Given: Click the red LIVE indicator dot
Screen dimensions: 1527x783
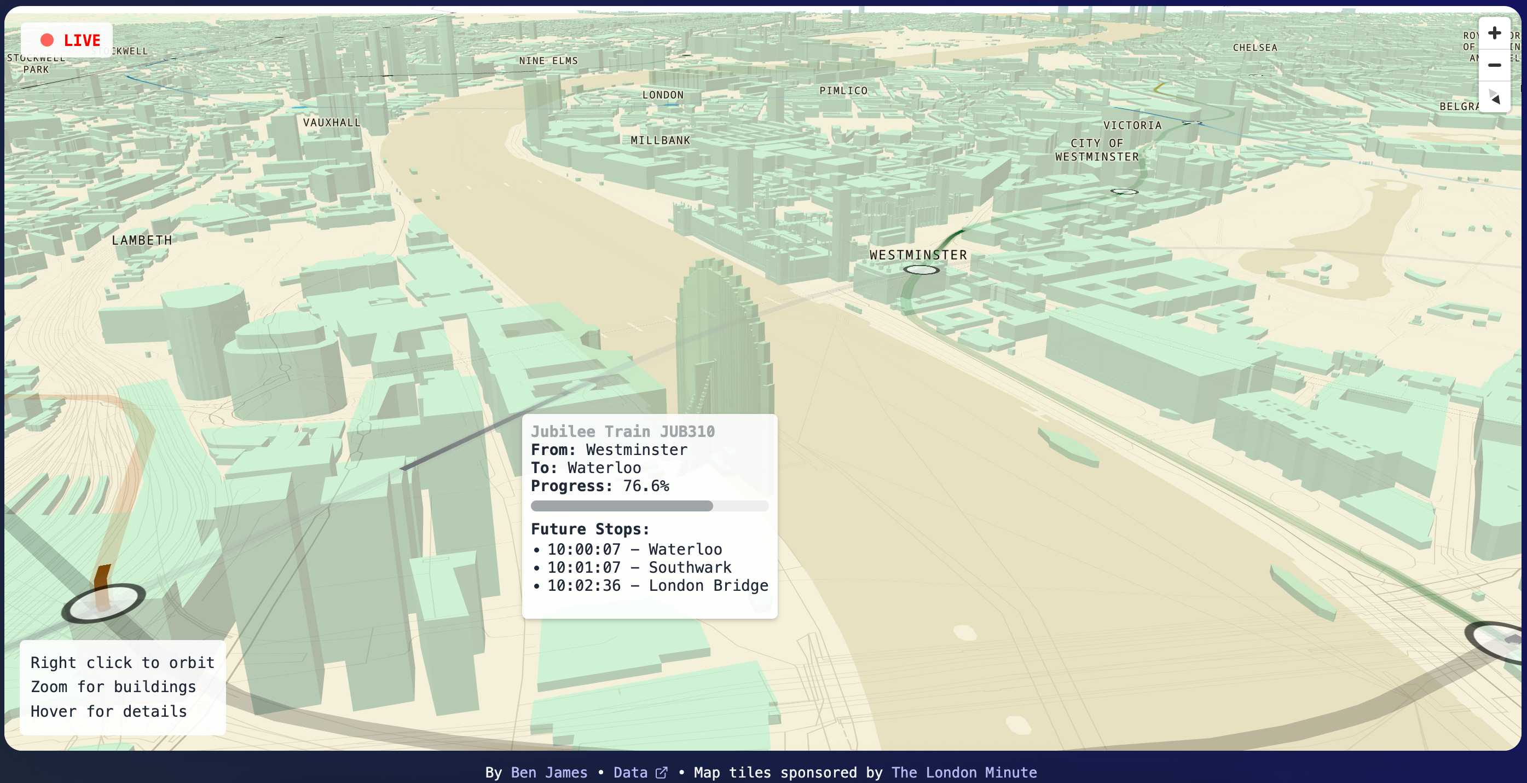Looking at the screenshot, I should tap(47, 40).
